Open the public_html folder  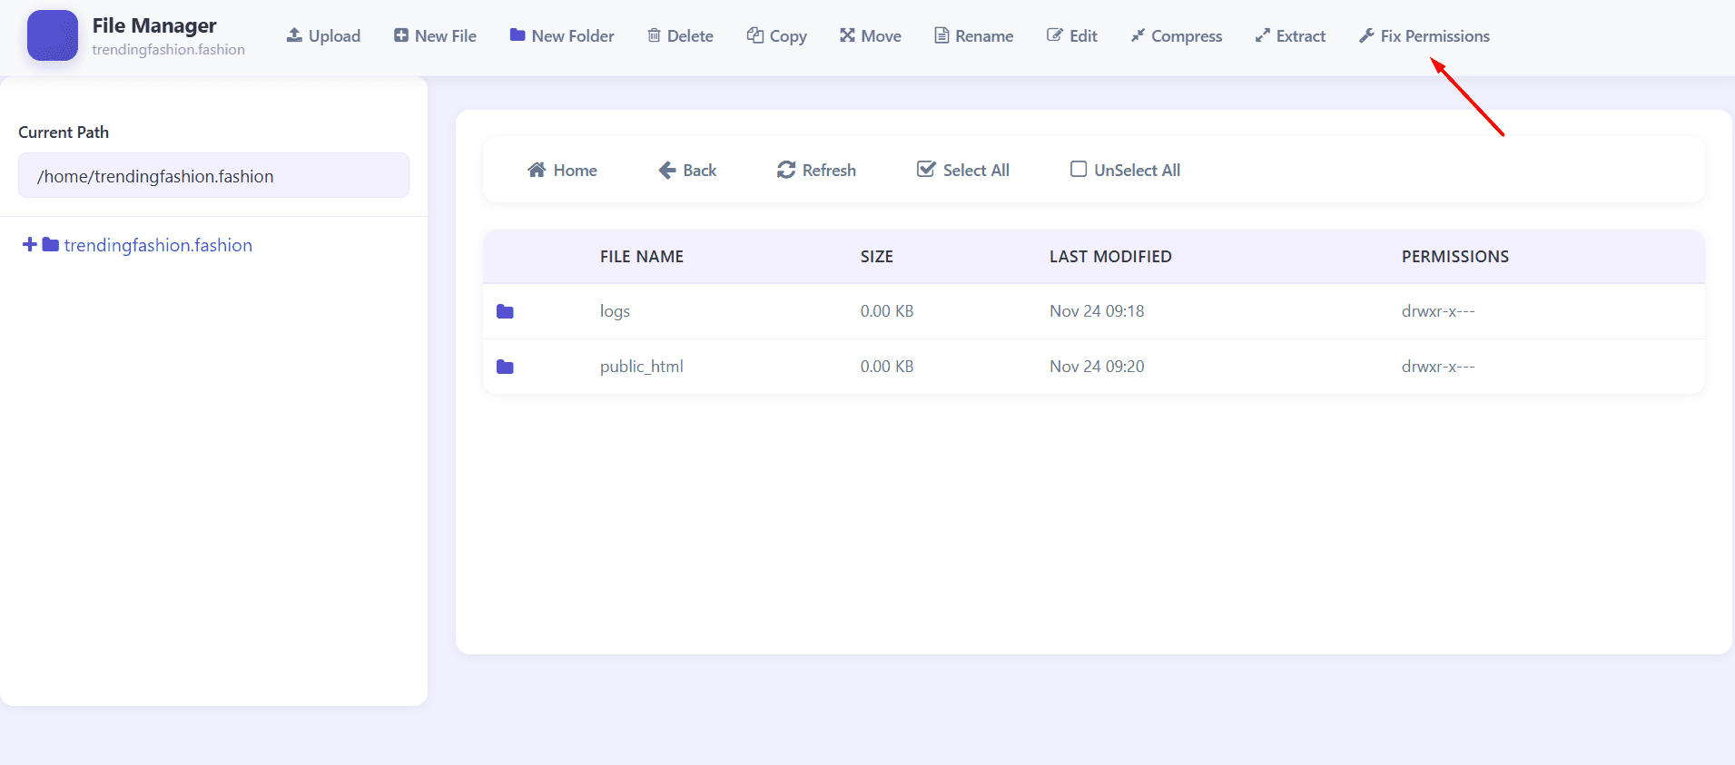pos(641,367)
